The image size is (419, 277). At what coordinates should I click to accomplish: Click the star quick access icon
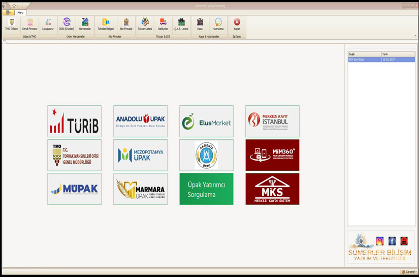[x=14, y=6]
